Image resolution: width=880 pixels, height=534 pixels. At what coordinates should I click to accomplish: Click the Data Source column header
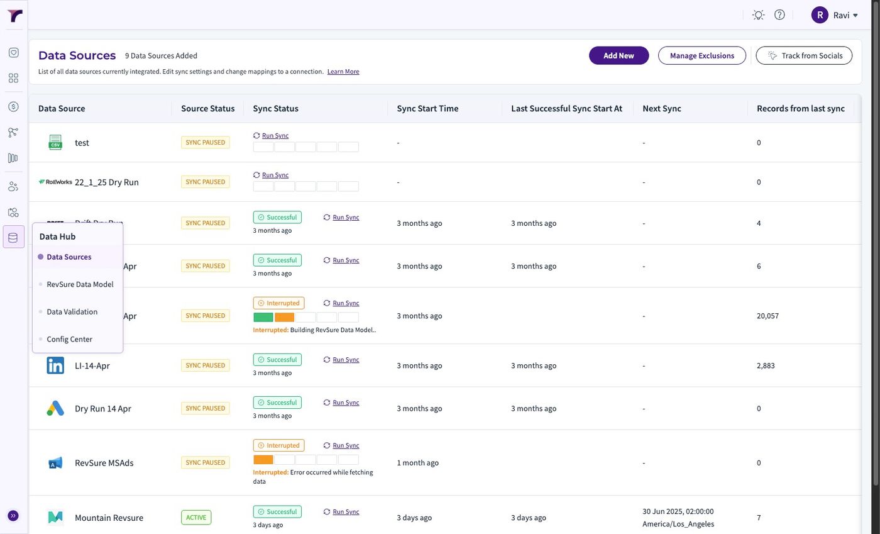click(62, 108)
